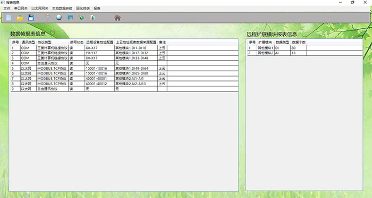Go home using the red house icon
The height and width of the screenshot is (198, 372).
click(117, 18)
